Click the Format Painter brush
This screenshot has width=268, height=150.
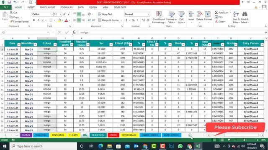coord(11,22)
